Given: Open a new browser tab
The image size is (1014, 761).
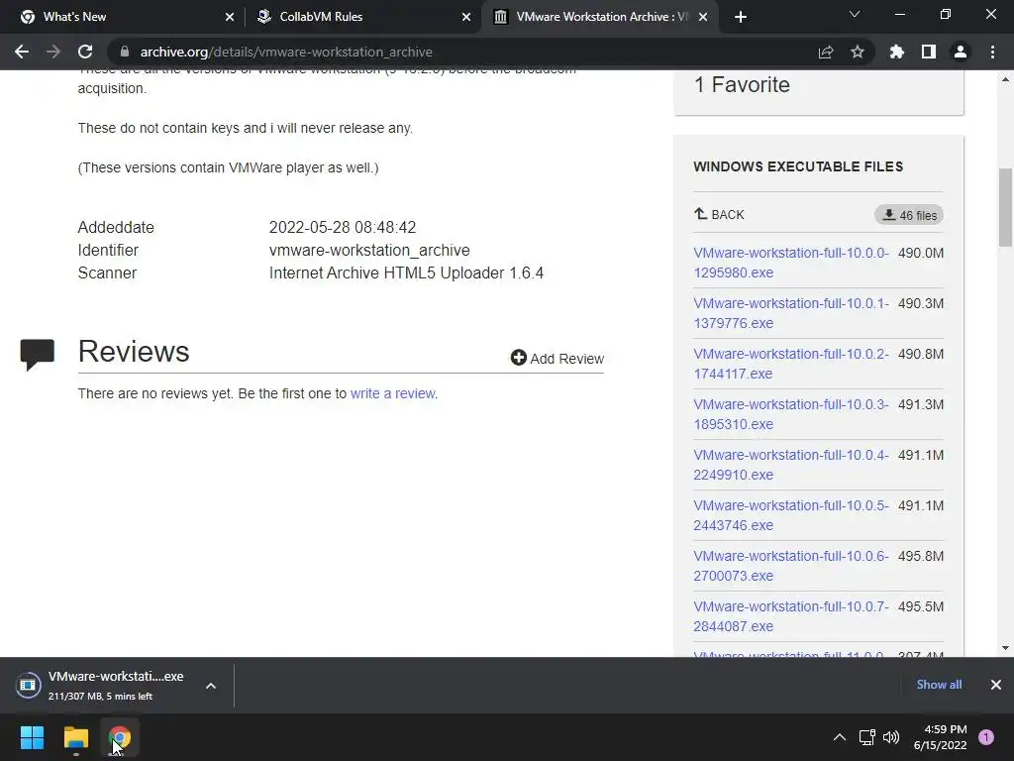Looking at the screenshot, I should tap(741, 17).
